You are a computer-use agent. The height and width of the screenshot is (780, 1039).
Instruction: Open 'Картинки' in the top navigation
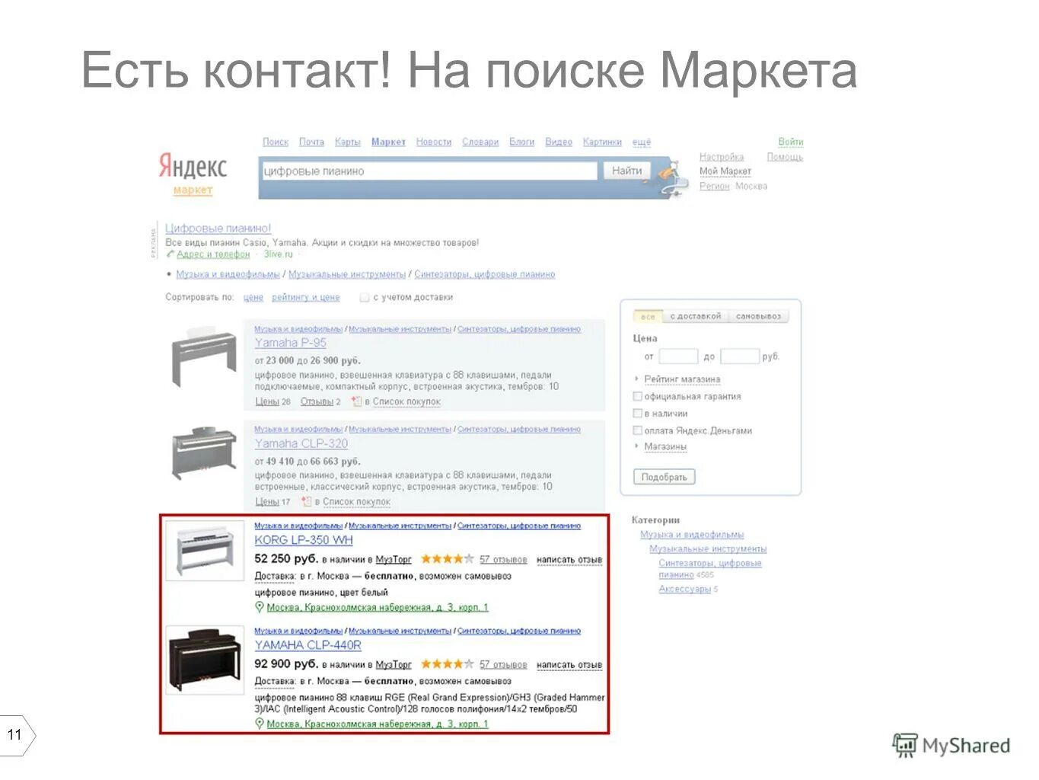click(x=602, y=142)
